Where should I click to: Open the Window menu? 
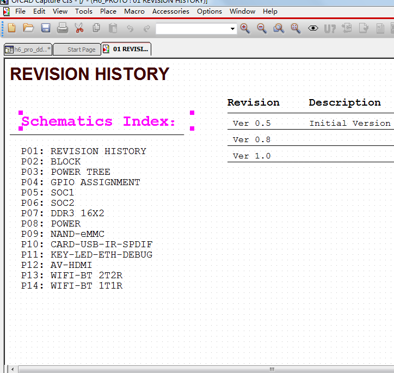coord(243,11)
